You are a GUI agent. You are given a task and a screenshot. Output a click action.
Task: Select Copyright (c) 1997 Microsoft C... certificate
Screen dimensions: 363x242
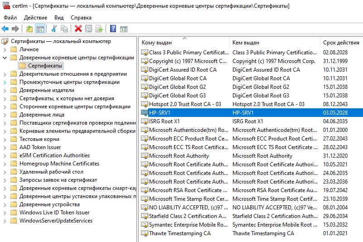pyautogui.click(x=188, y=61)
